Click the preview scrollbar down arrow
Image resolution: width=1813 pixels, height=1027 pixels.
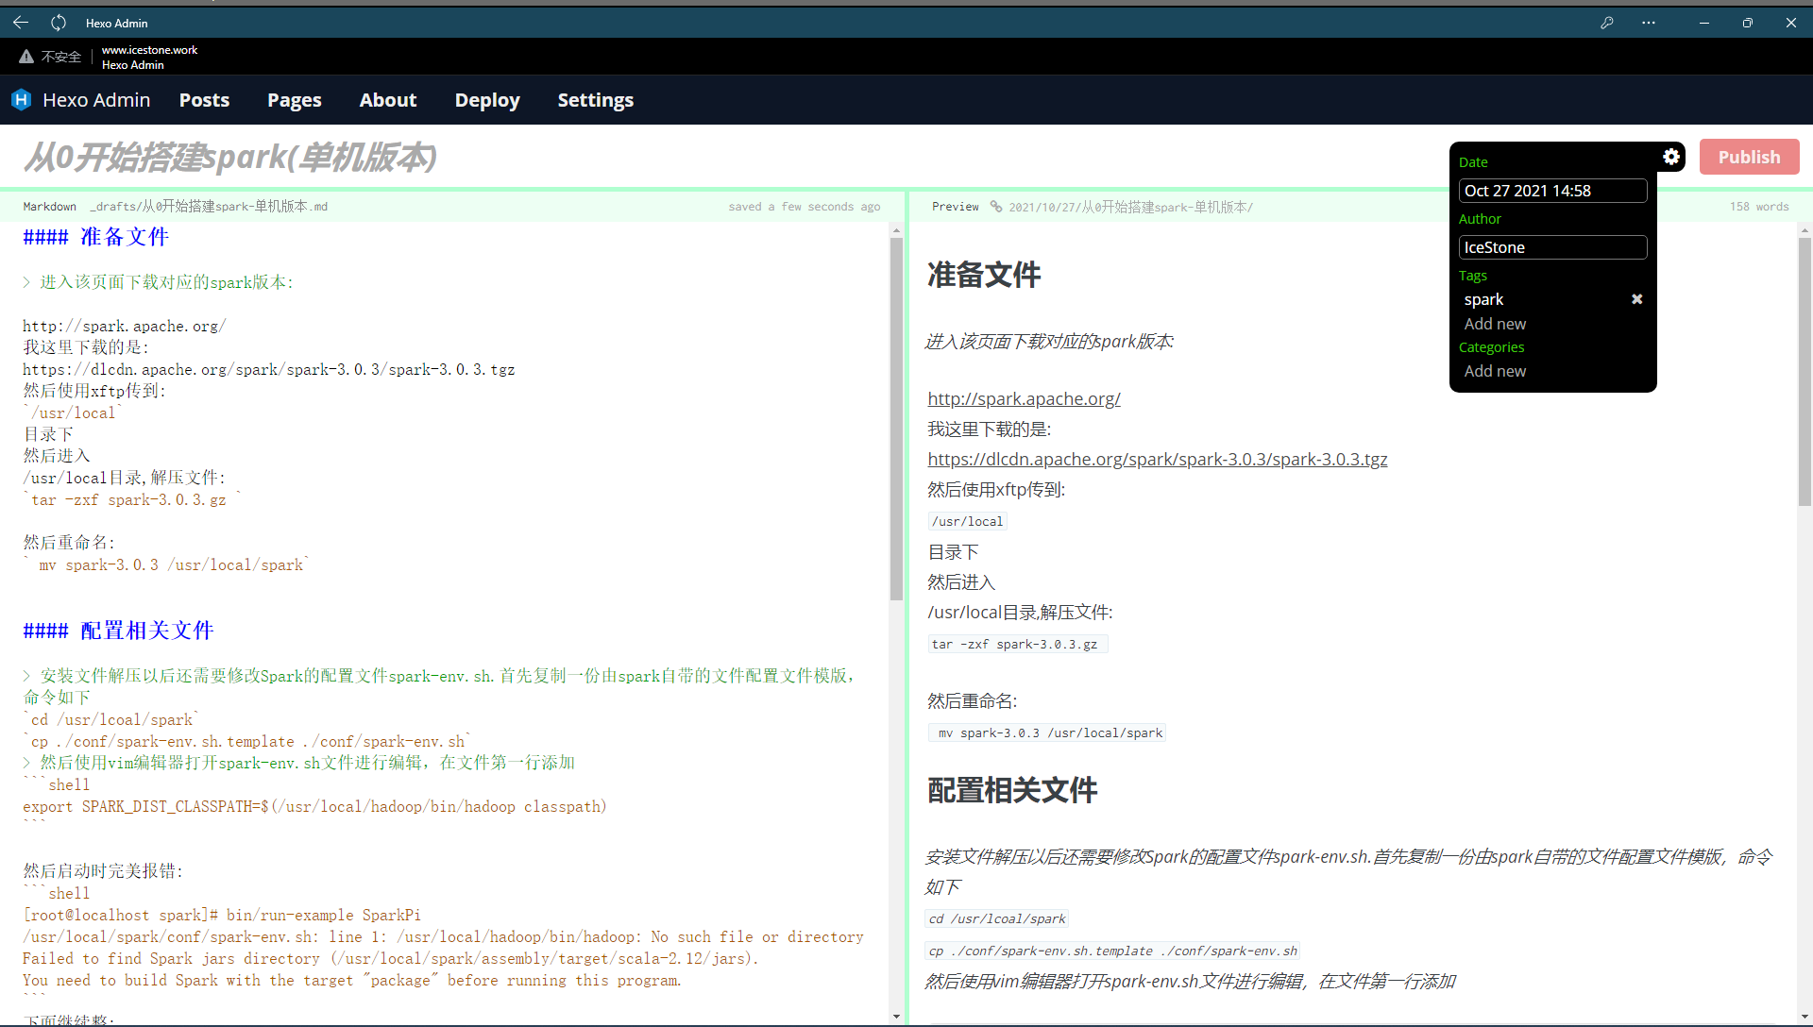click(1805, 1017)
